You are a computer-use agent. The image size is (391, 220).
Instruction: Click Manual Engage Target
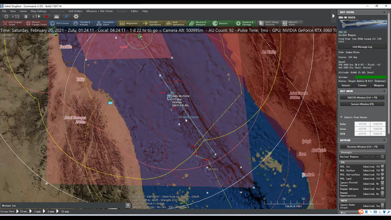point(36,23)
